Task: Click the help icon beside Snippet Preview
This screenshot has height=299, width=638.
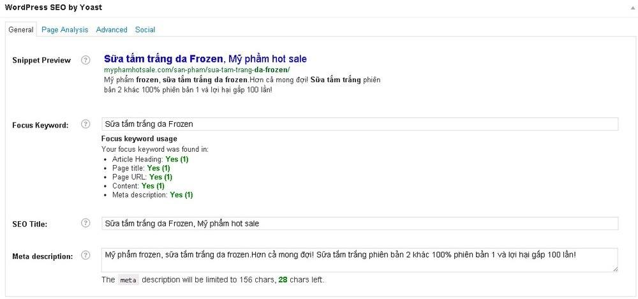Action: pyautogui.click(x=85, y=60)
